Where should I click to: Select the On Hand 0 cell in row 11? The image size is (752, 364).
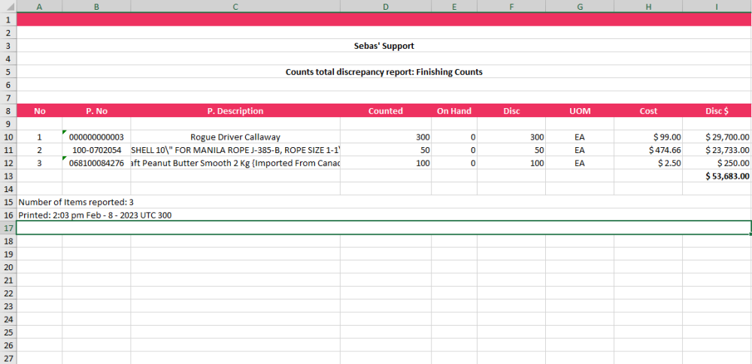coord(454,150)
